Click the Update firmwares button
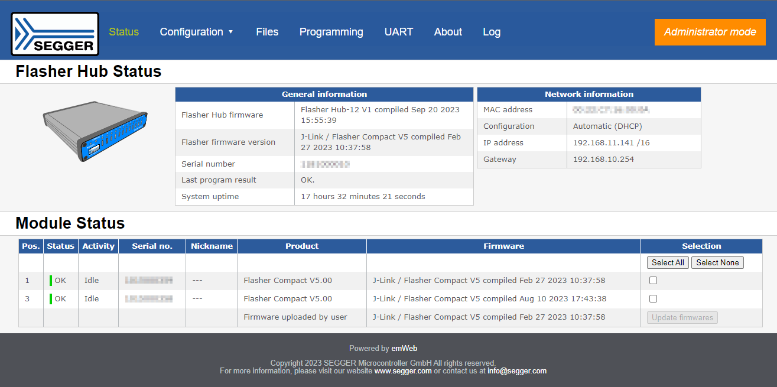Screen dimensions: 777x387 tap(682, 317)
